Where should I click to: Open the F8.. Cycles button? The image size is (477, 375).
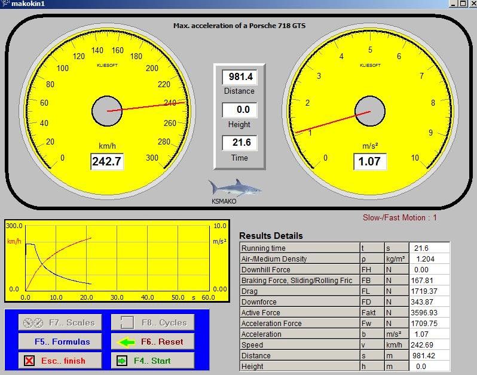click(x=152, y=322)
